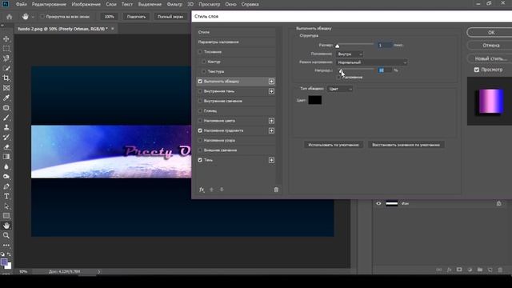
Task: Disable the Тень shadow checkbox
Action: [200, 160]
